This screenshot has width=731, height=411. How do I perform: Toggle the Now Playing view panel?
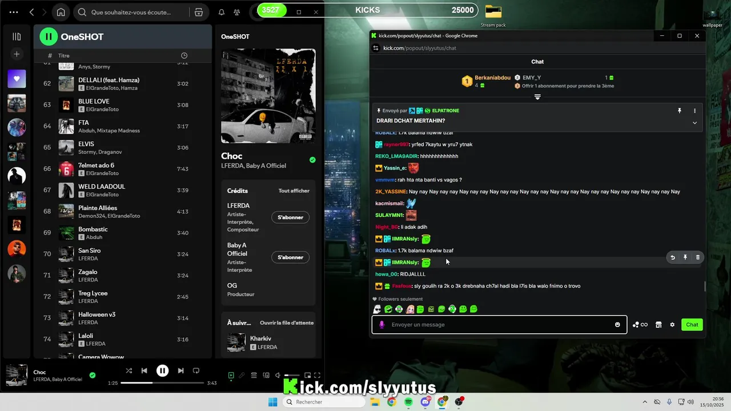(x=231, y=375)
